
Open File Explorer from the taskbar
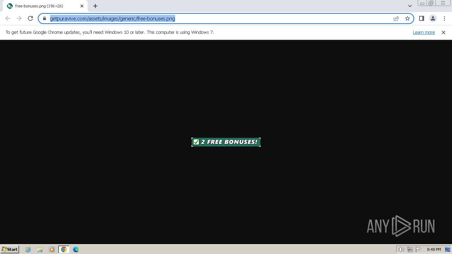click(x=40, y=249)
